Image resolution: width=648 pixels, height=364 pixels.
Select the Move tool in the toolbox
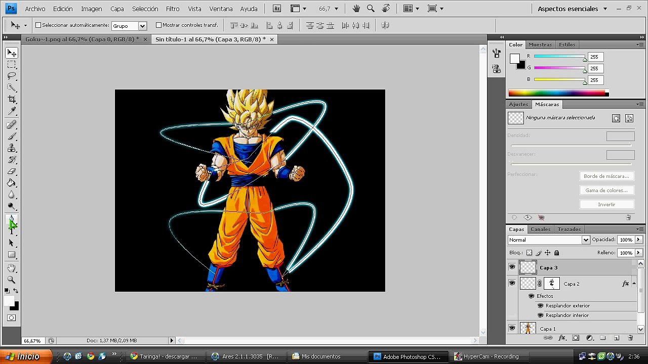12,53
